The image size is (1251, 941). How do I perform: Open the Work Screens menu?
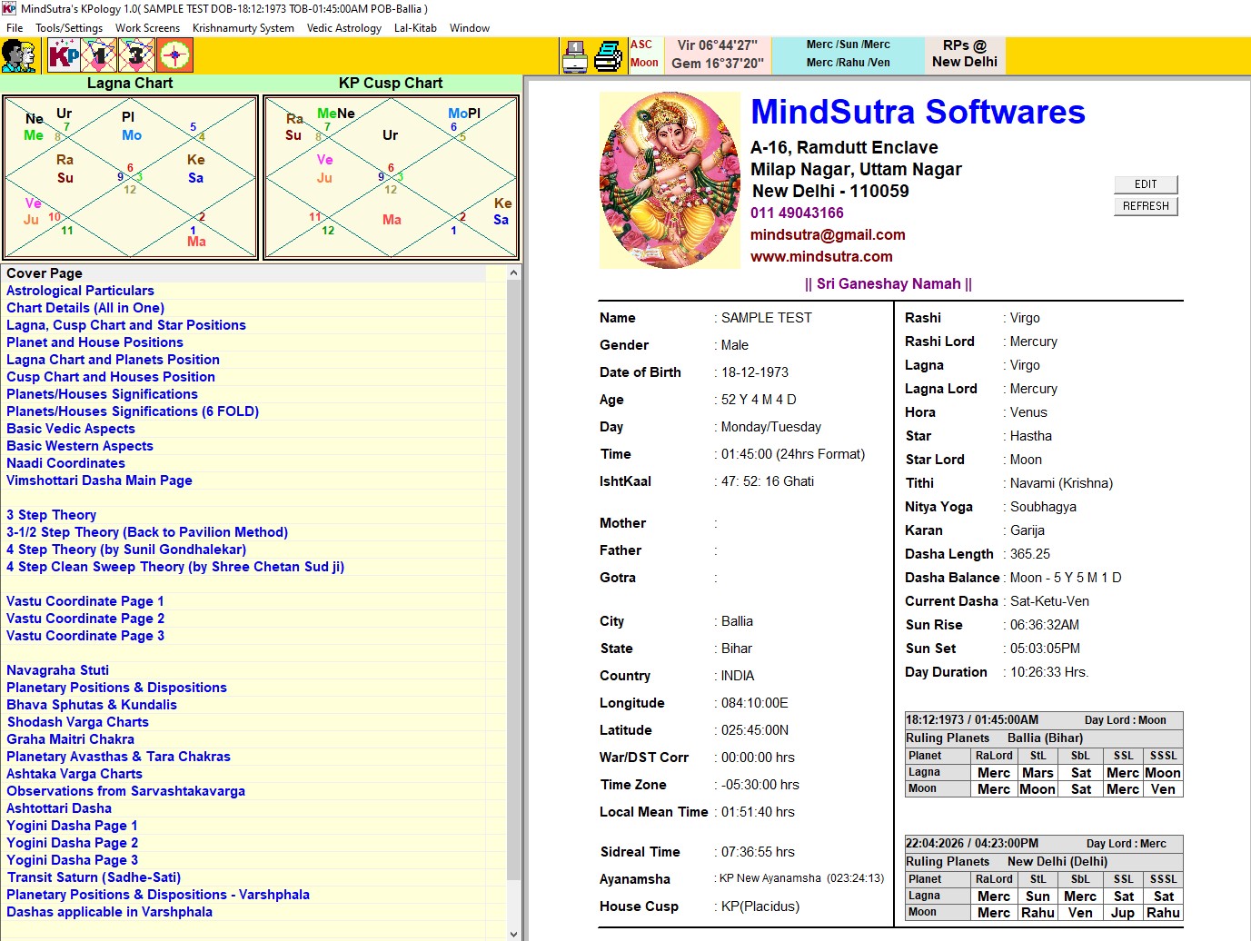147,28
